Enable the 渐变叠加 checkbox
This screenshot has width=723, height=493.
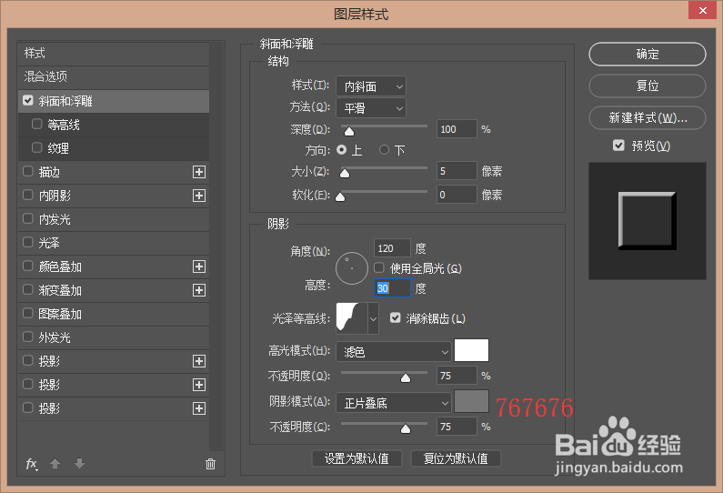click(28, 289)
